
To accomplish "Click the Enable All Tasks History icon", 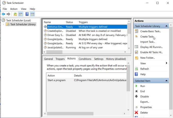I will [136, 52].
